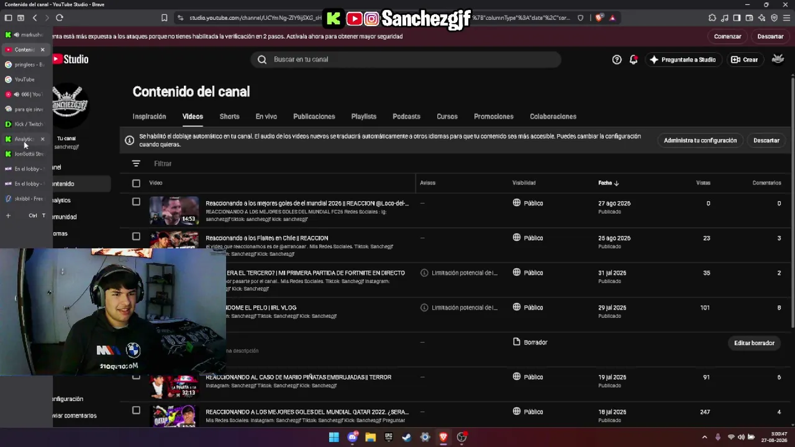Click Administra tu configuración
Viewport: 795px width, 447px height.
(700, 140)
